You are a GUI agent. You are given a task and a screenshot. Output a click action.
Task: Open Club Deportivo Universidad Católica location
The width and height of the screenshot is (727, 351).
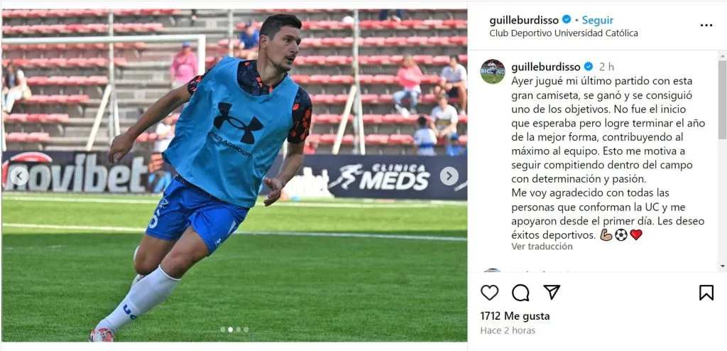tap(564, 33)
